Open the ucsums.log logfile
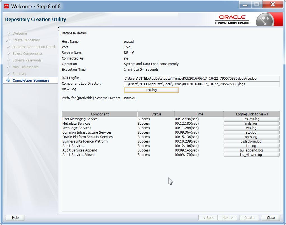This screenshot has width=286, height=225. point(252,119)
